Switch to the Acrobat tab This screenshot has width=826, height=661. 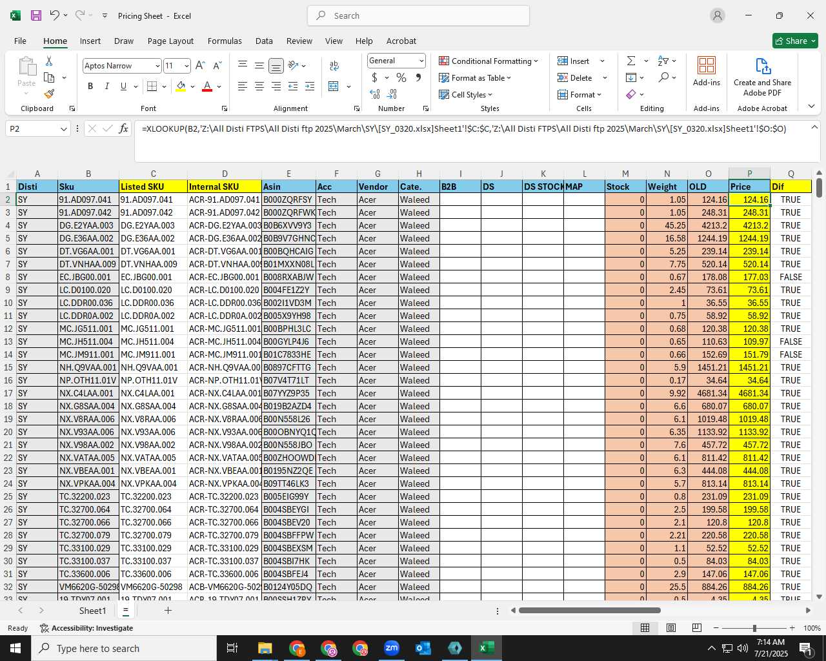point(401,41)
